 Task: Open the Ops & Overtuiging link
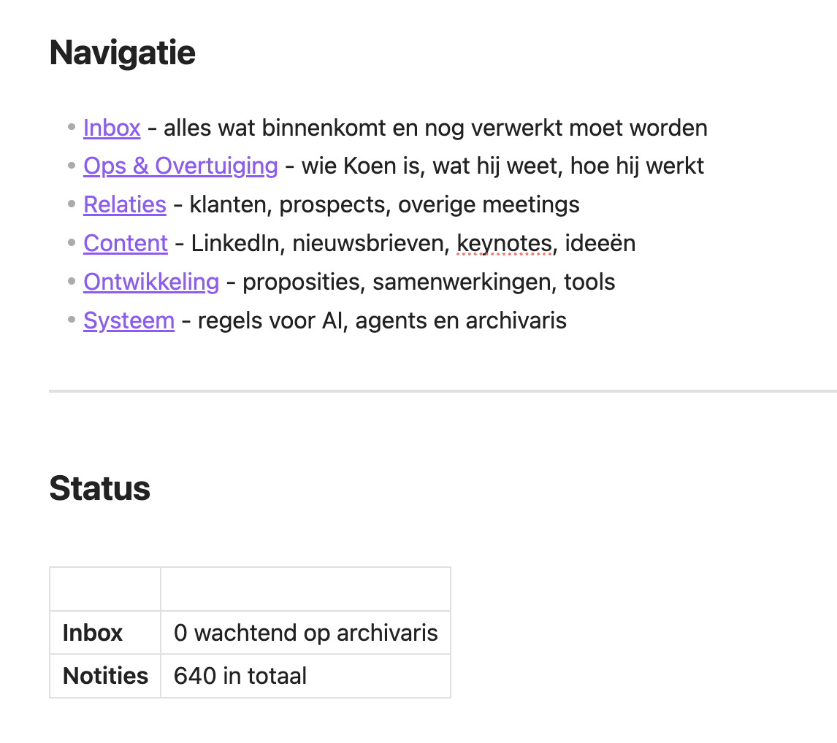180,166
